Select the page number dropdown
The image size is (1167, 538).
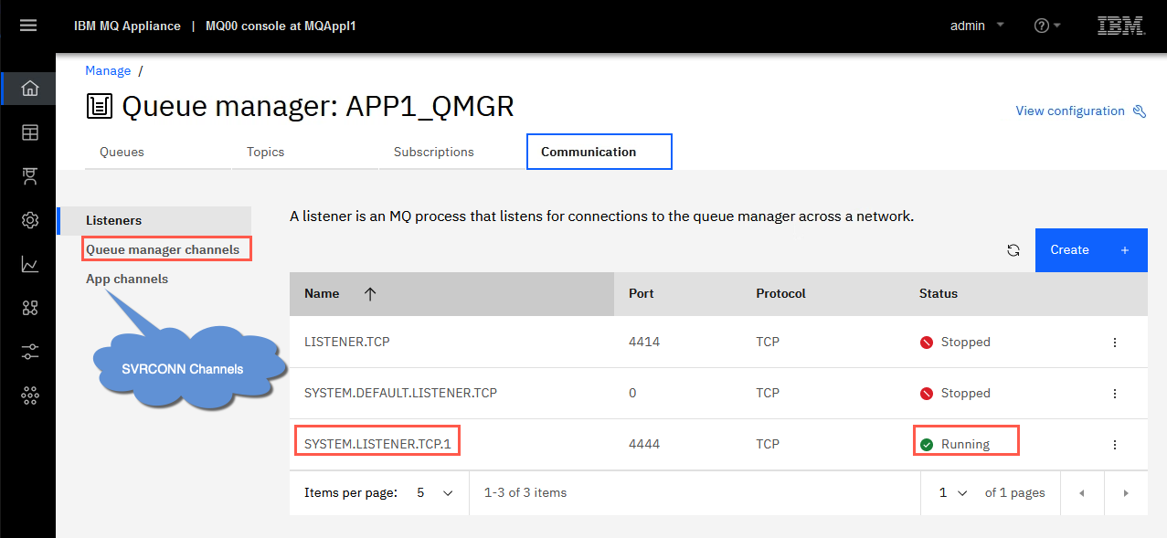click(952, 492)
